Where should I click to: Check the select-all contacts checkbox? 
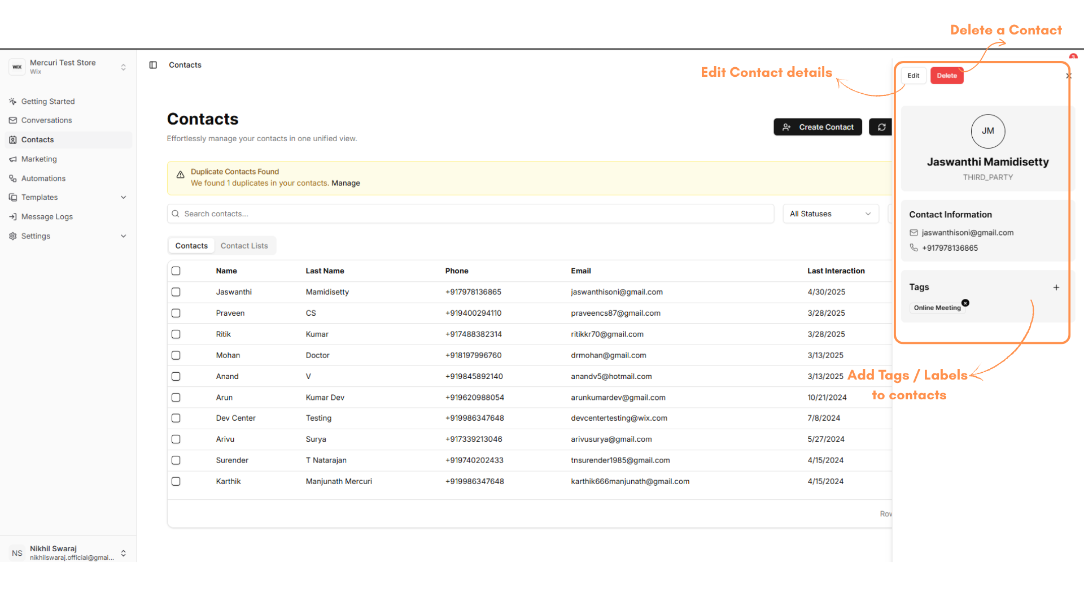[176, 271]
